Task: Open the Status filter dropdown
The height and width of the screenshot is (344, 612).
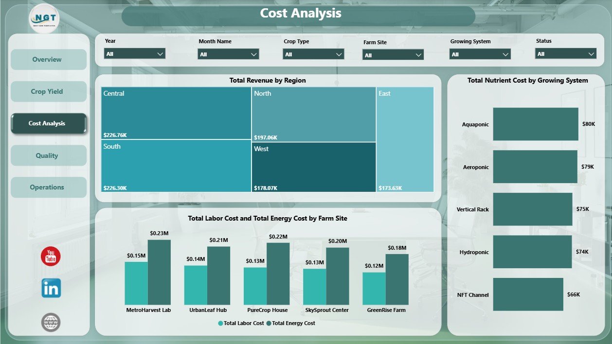Action: click(x=566, y=53)
